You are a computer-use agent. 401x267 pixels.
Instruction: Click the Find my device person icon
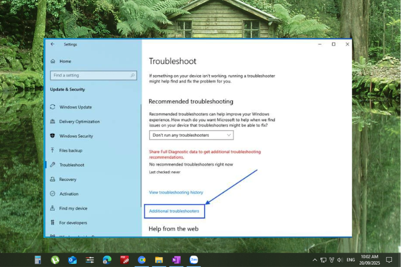tap(52, 208)
